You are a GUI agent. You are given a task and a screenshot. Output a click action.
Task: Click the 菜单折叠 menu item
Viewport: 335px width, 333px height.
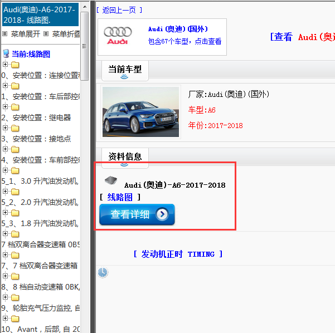(66, 34)
